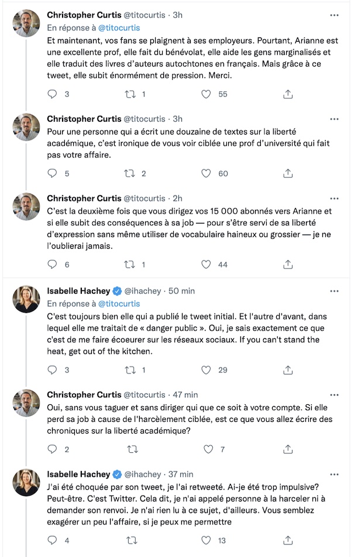
Task: Open Christopher Curtis profile name on 47 min tweet
Action: point(84,395)
